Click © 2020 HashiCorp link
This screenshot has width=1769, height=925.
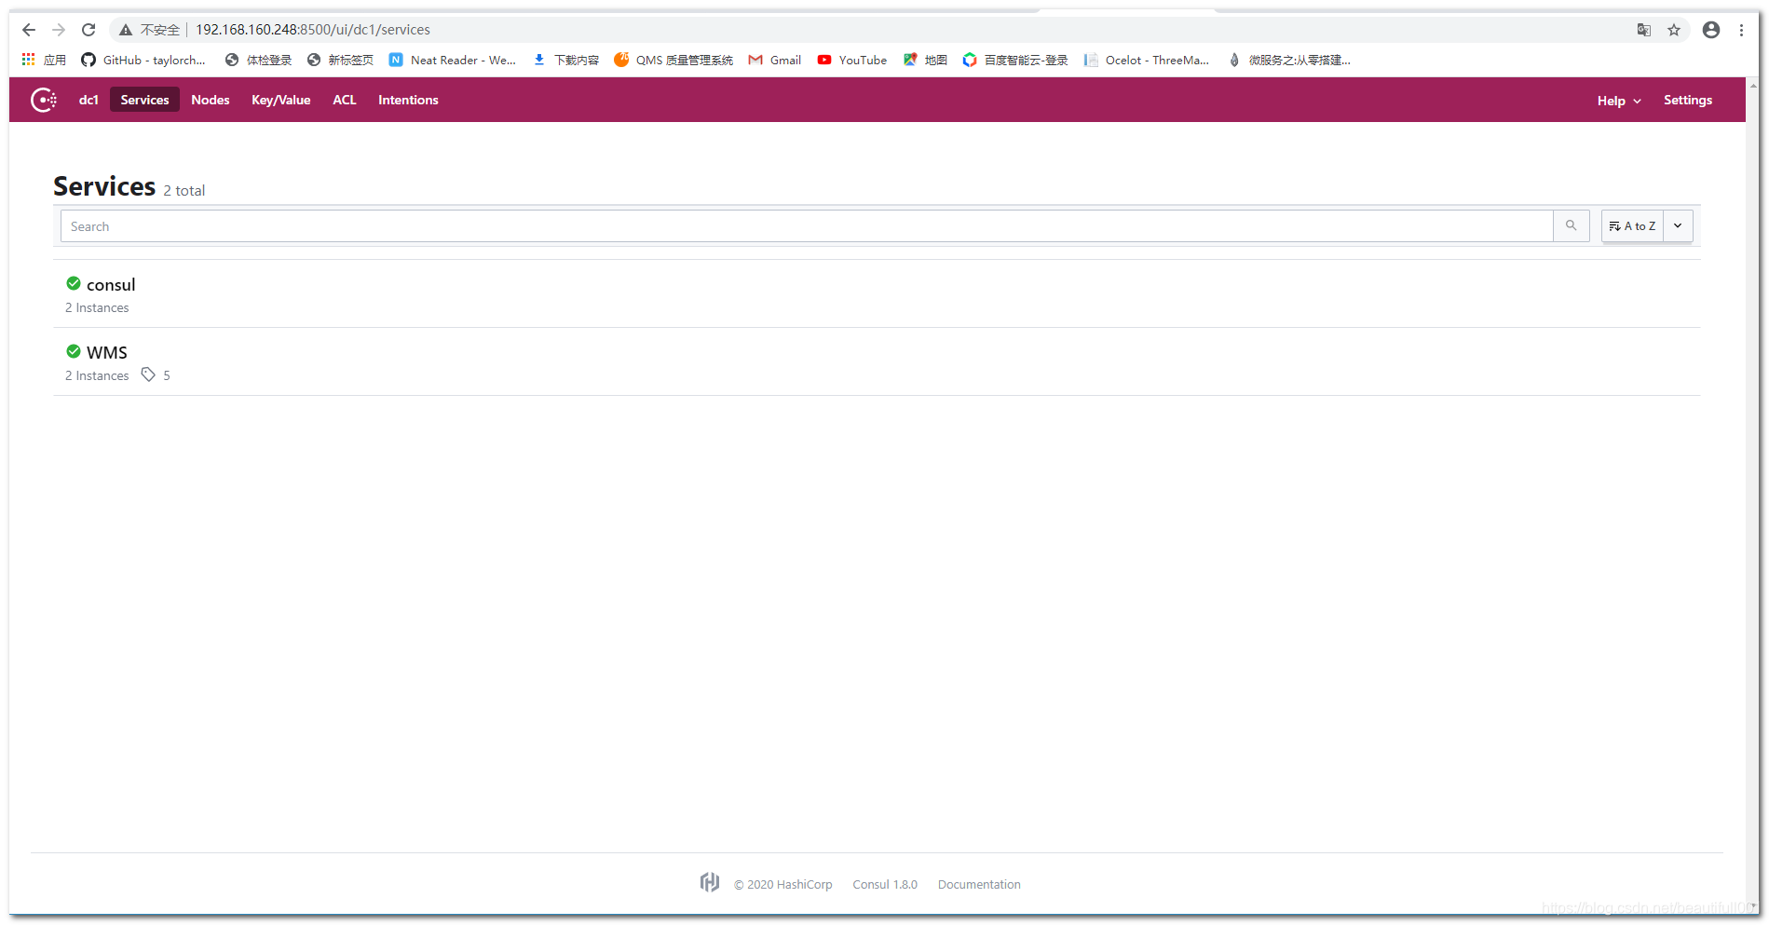[782, 884]
